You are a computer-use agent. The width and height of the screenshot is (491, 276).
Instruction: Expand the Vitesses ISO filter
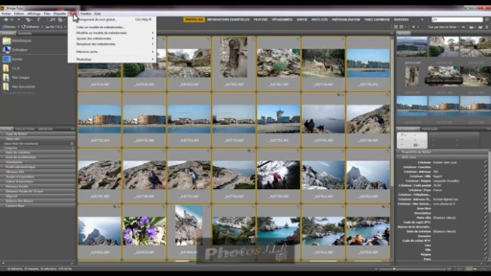[38, 172]
